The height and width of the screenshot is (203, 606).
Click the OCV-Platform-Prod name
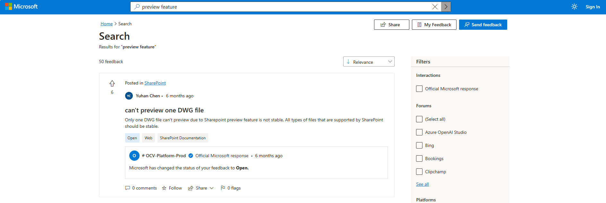click(x=164, y=156)
